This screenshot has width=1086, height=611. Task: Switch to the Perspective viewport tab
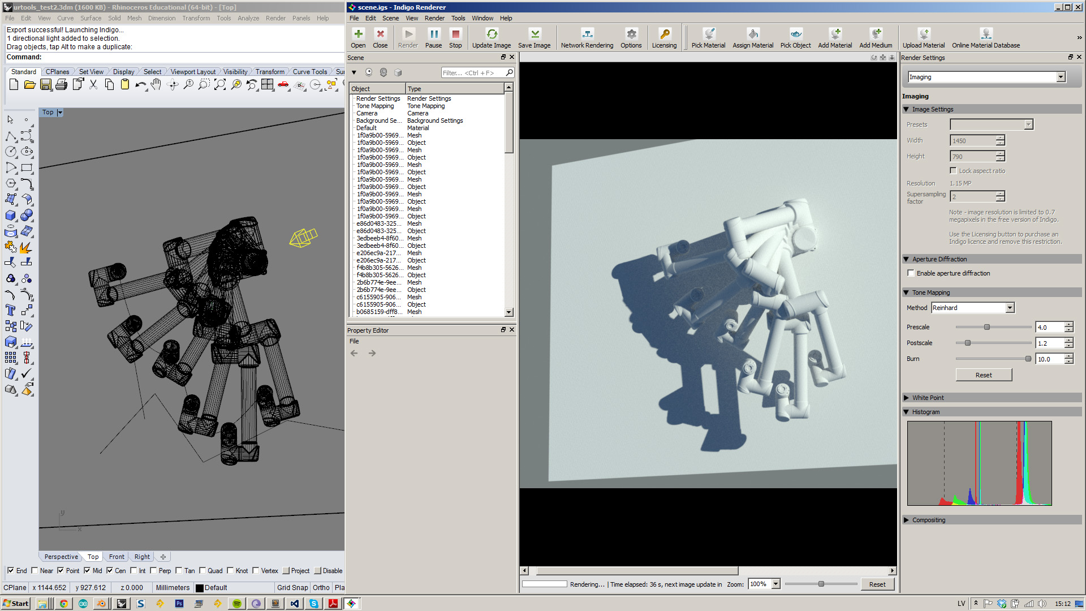(61, 557)
